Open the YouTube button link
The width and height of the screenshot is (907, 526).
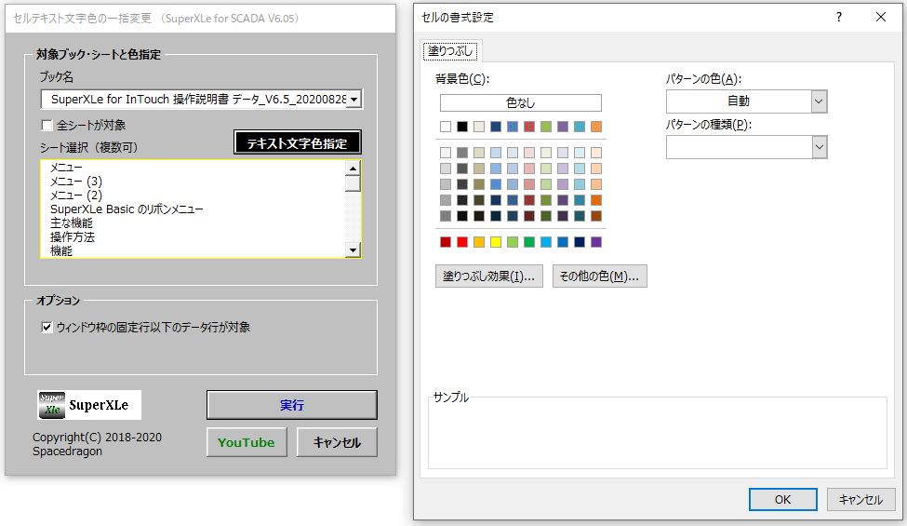tap(247, 442)
